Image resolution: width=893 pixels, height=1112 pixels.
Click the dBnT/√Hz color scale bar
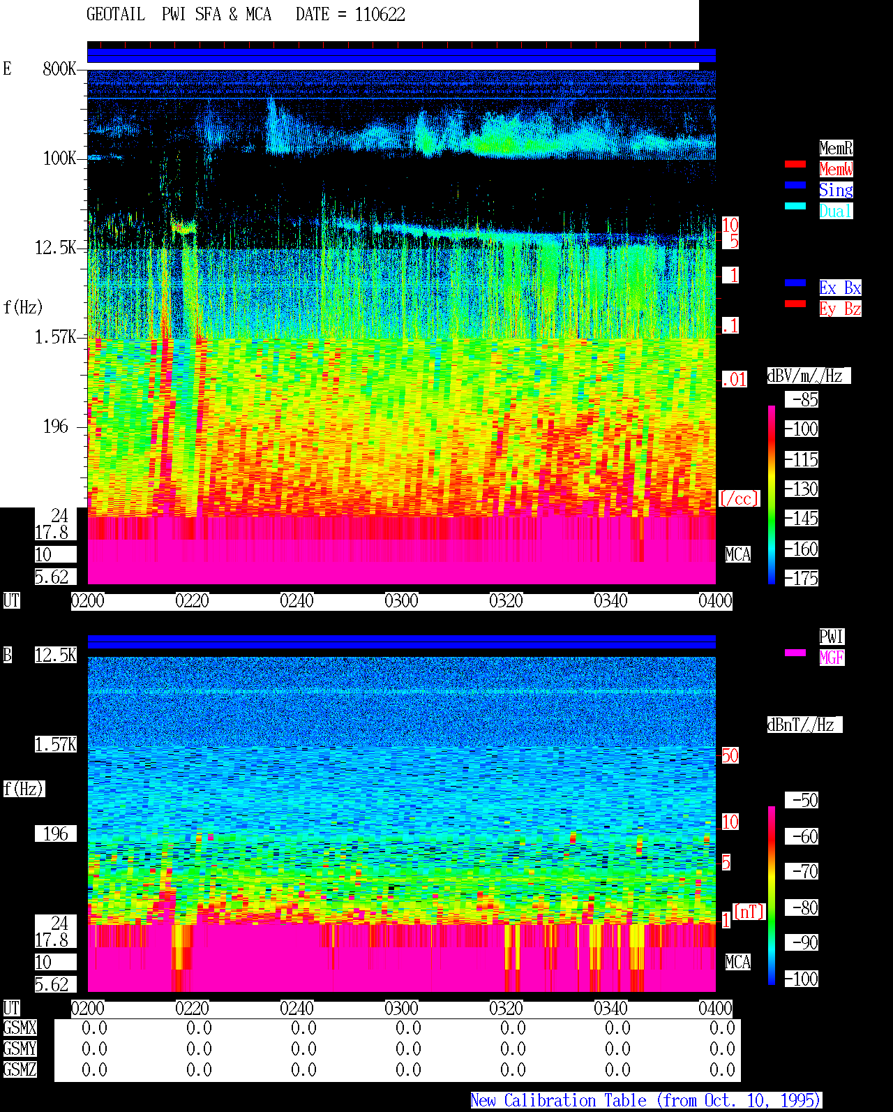click(x=772, y=896)
